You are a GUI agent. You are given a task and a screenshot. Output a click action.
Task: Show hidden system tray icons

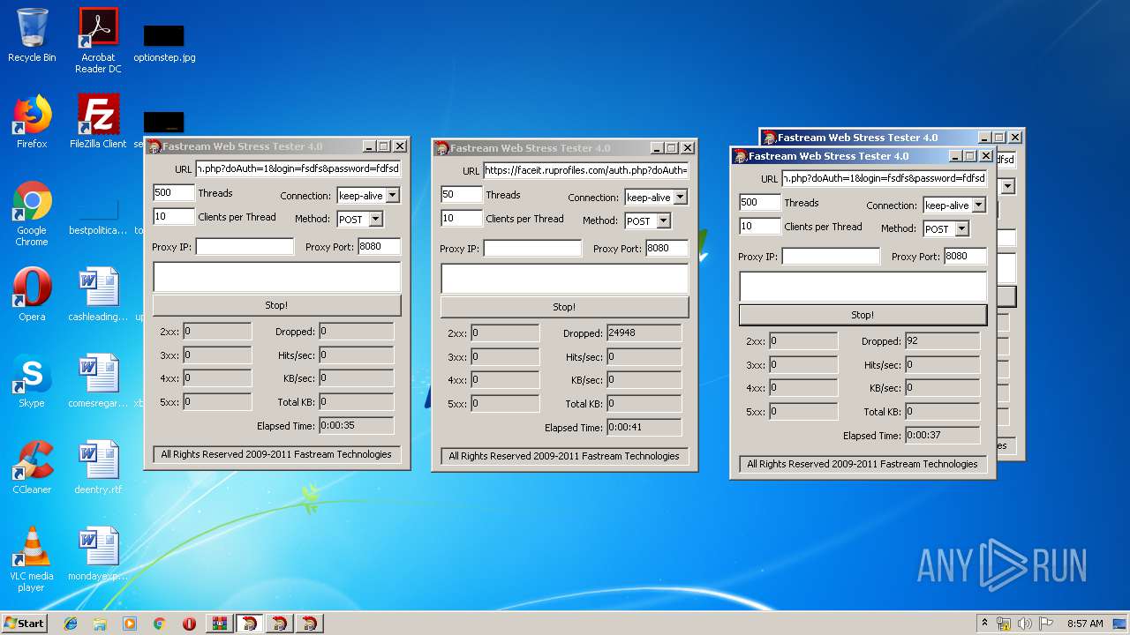[984, 624]
